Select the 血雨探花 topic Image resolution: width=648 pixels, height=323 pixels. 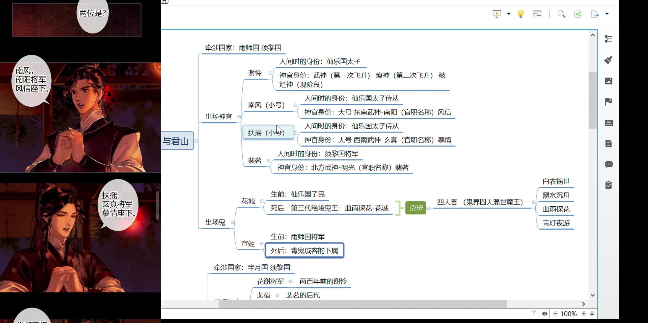coord(556,209)
